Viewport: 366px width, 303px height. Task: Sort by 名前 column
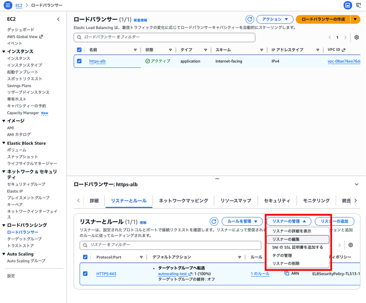point(135,50)
